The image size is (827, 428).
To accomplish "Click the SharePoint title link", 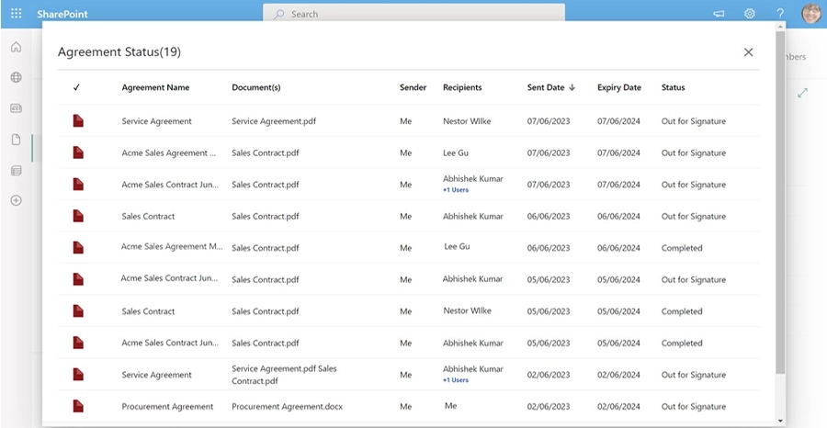I will (62, 14).
